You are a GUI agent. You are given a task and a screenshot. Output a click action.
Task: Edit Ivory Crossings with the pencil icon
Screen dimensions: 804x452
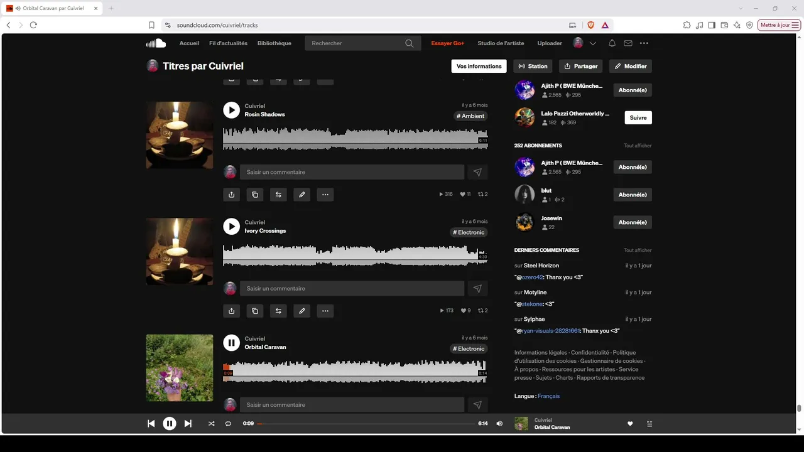tap(301, 311)
